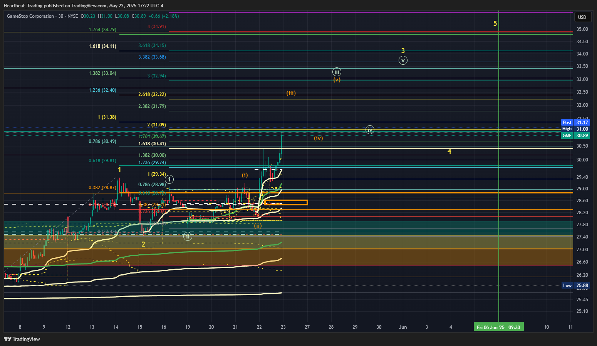Click the orange (ii) wave label
The width and height of the screenshot is (597, 346).
[258, 225]
